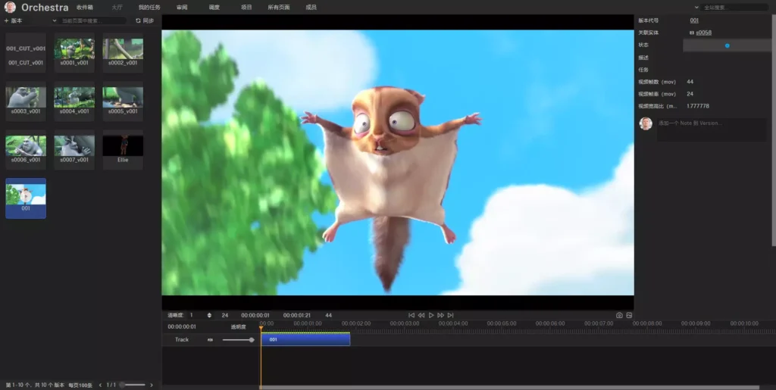Select the 001_CUT_v001 thumbnail

pos(26,52)
